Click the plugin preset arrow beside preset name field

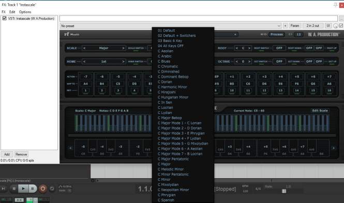click(235, 35)
